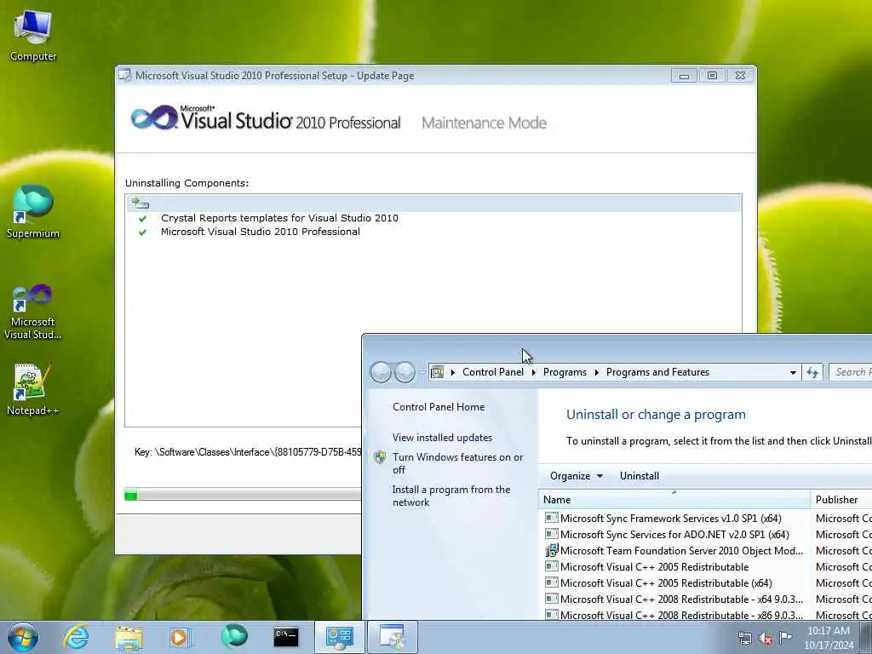Switch to Visual Studio Setup taskbar button
The width and height of the screenshot is (872, 654).
[x=392, y=637]
